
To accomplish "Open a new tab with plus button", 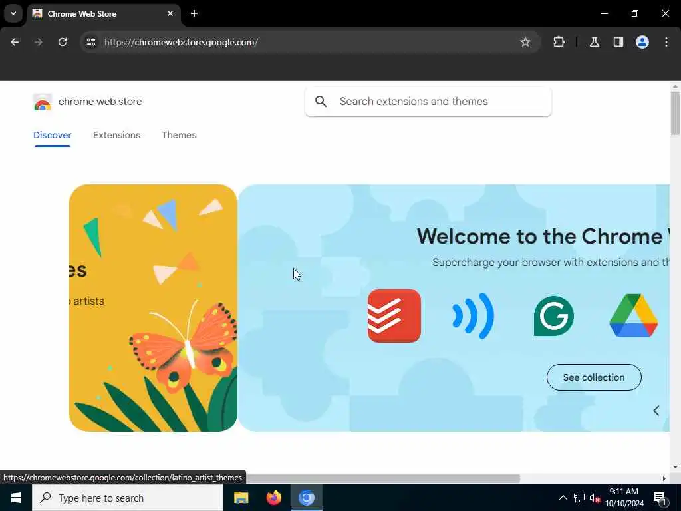I will [194, 13].
